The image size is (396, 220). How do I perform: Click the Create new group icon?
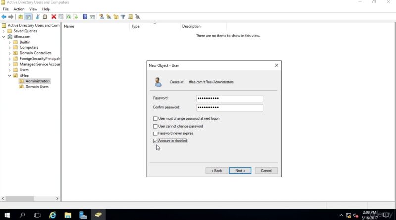point(109,17)
